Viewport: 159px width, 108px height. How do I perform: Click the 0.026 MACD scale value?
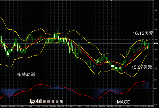coord(156,80)
